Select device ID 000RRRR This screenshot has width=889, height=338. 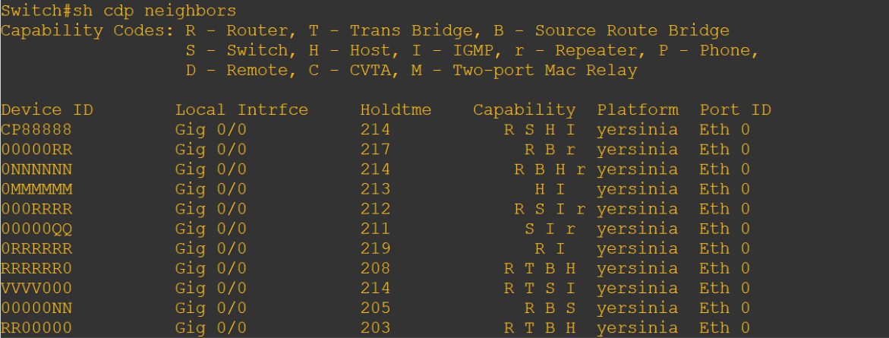pyautogui.click(x=36, y=210)
